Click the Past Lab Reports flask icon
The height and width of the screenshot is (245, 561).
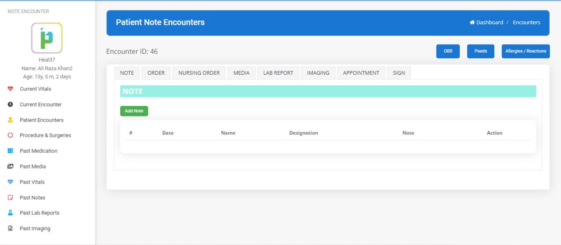click(x=11, y=213)
